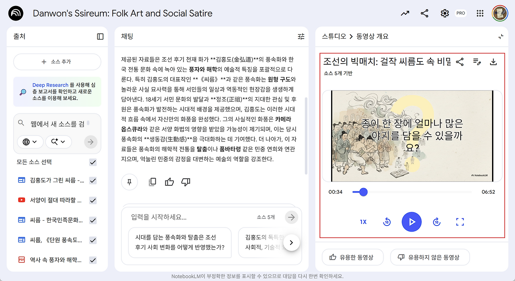Rate as 유용한 동영상
This screenshot has height=281, width=515.
coord(352,257)
